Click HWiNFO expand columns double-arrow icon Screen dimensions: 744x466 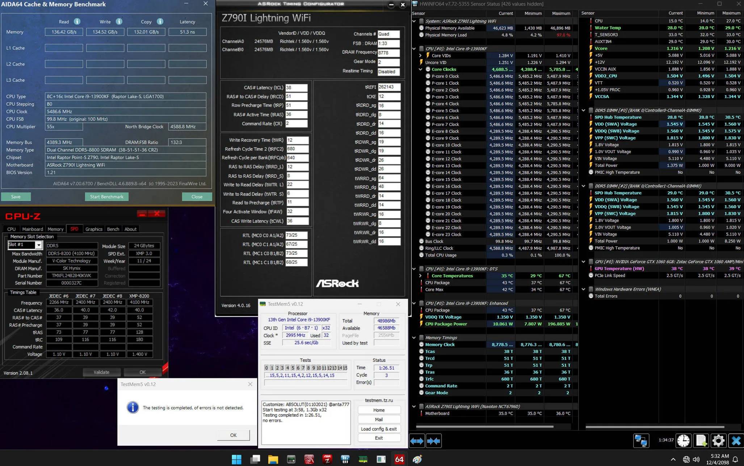click(x=417, y=441)
